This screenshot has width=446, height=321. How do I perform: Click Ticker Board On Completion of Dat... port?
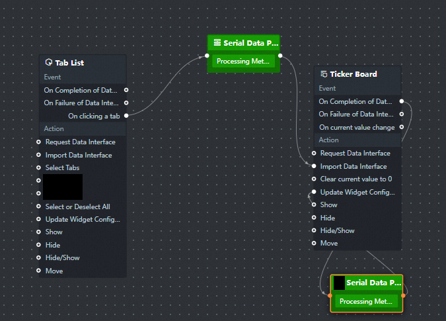(x=401, y=101)
